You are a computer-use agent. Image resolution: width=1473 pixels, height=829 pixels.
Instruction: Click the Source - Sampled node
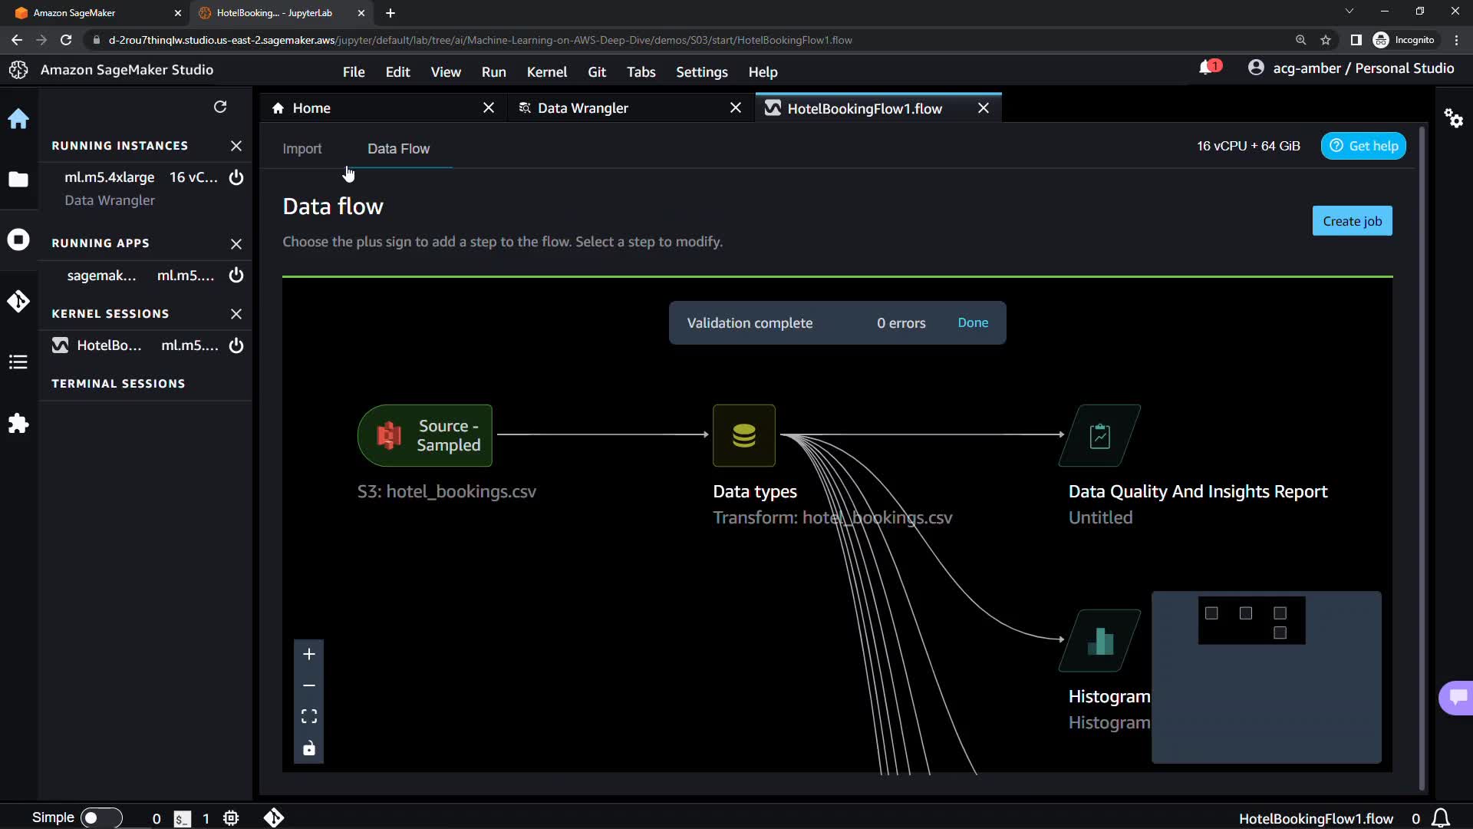(425, 435)
